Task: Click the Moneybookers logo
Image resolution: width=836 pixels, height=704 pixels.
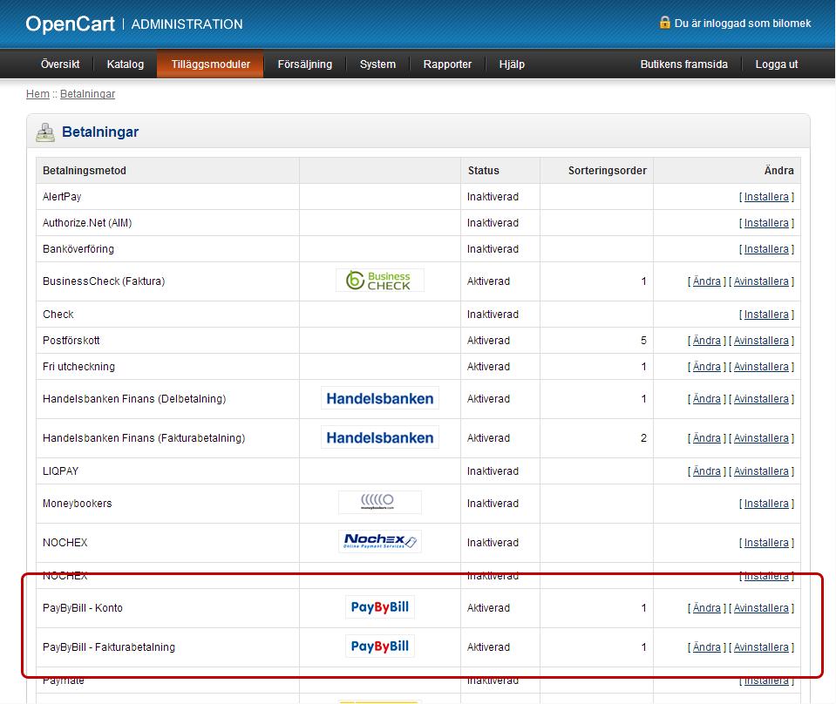Action: click(x=379, y=503)
